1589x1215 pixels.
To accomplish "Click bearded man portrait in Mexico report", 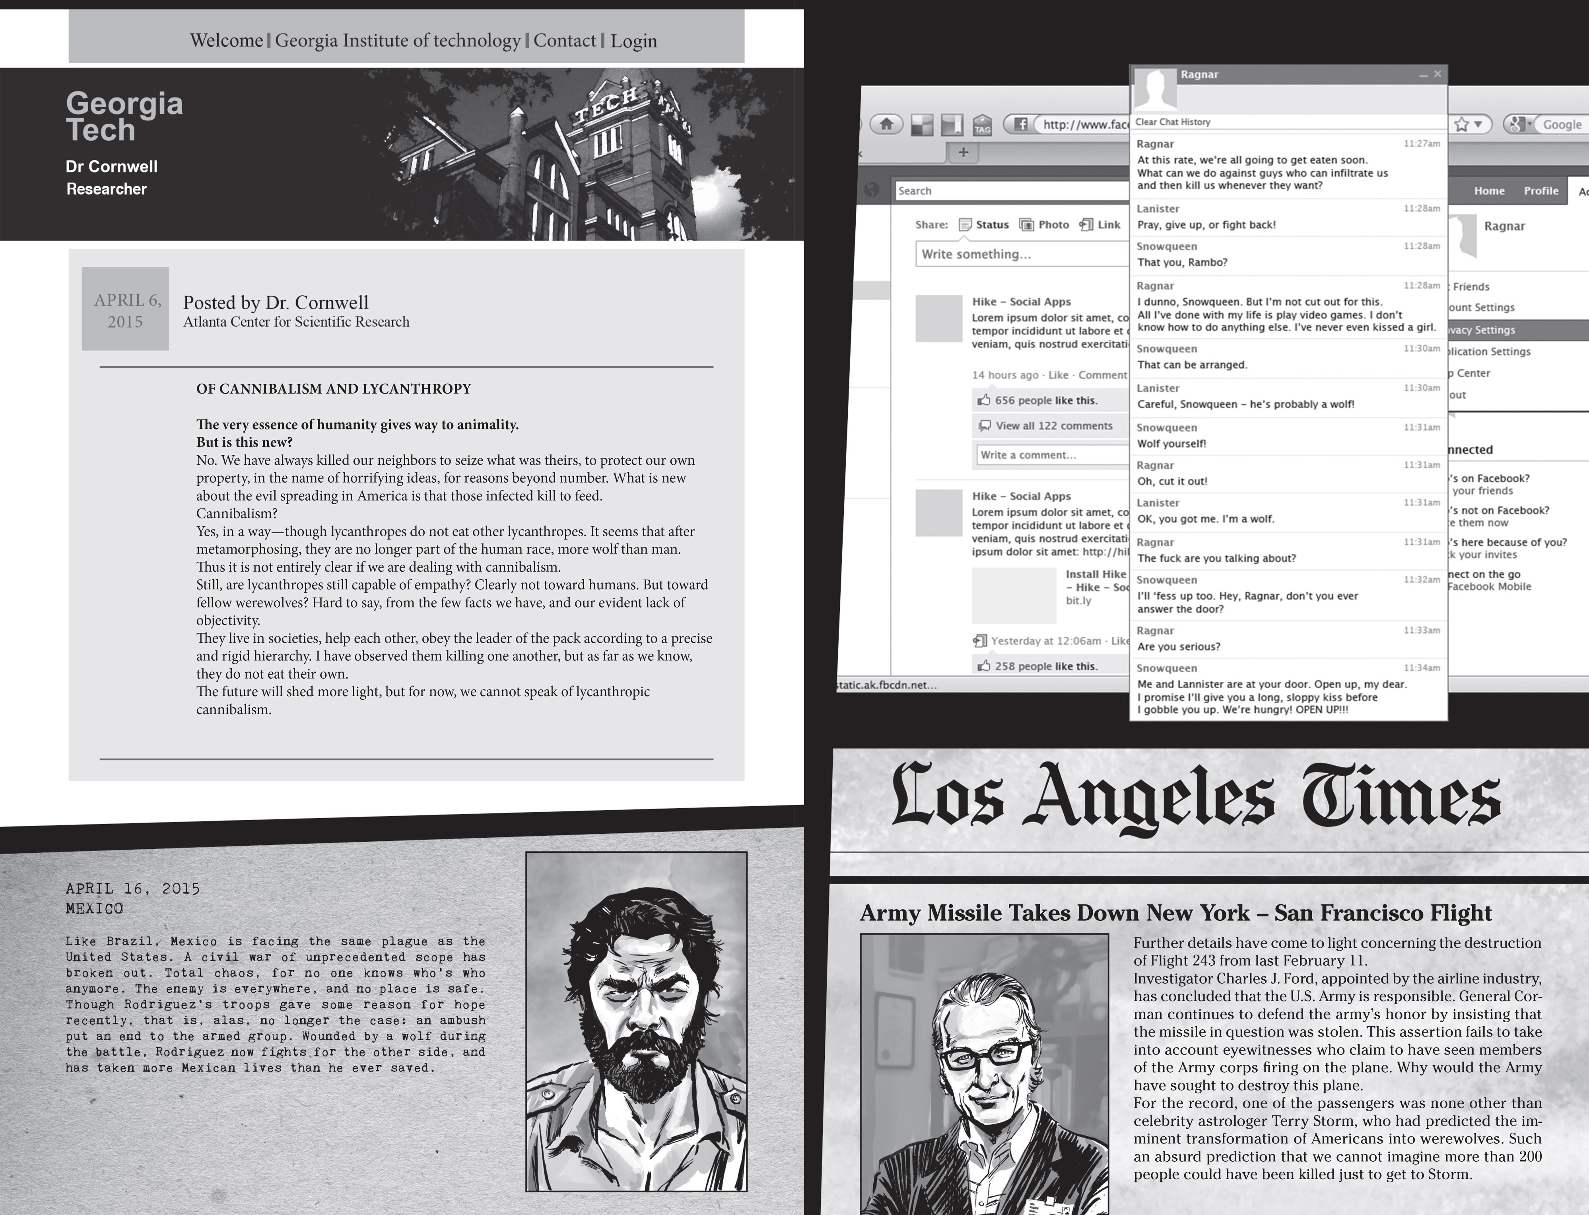I will coord(636,1021).
